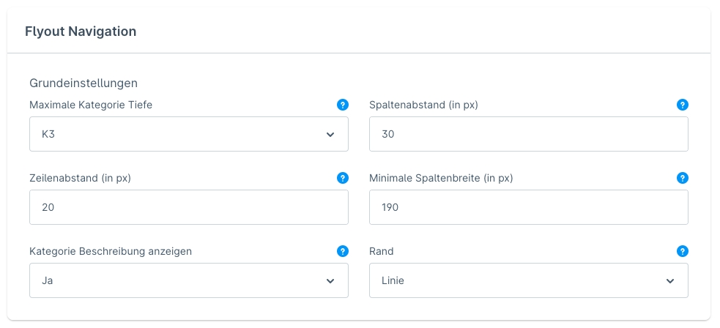Click help icon beside Spaltenabstand
This screenshot has height=328, width=720.
pyautogui.click(x=682, y=105)
